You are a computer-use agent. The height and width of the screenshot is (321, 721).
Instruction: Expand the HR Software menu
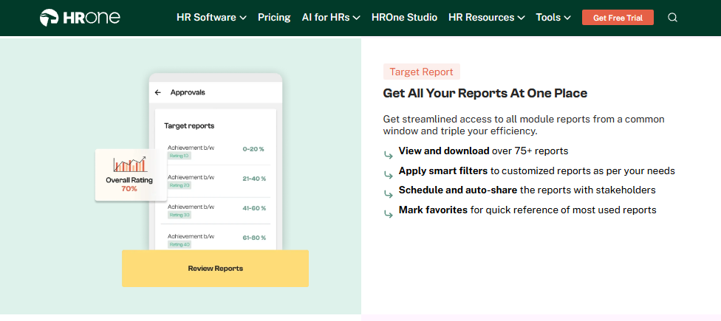tap(211, 18)
